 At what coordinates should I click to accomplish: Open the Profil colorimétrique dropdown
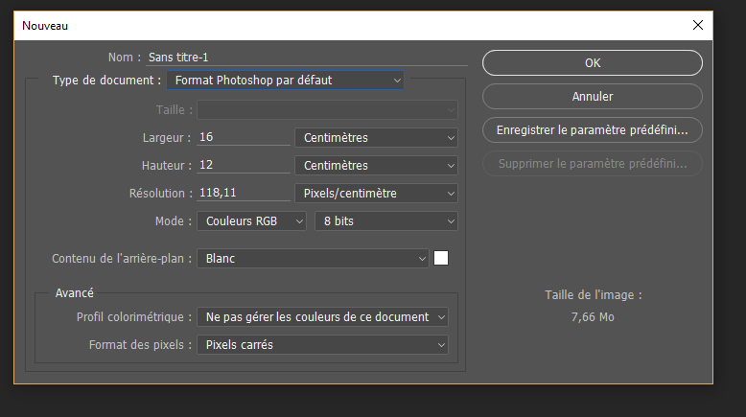(322, 316)
